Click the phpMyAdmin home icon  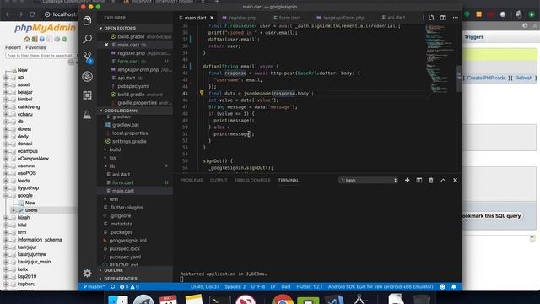27,40
